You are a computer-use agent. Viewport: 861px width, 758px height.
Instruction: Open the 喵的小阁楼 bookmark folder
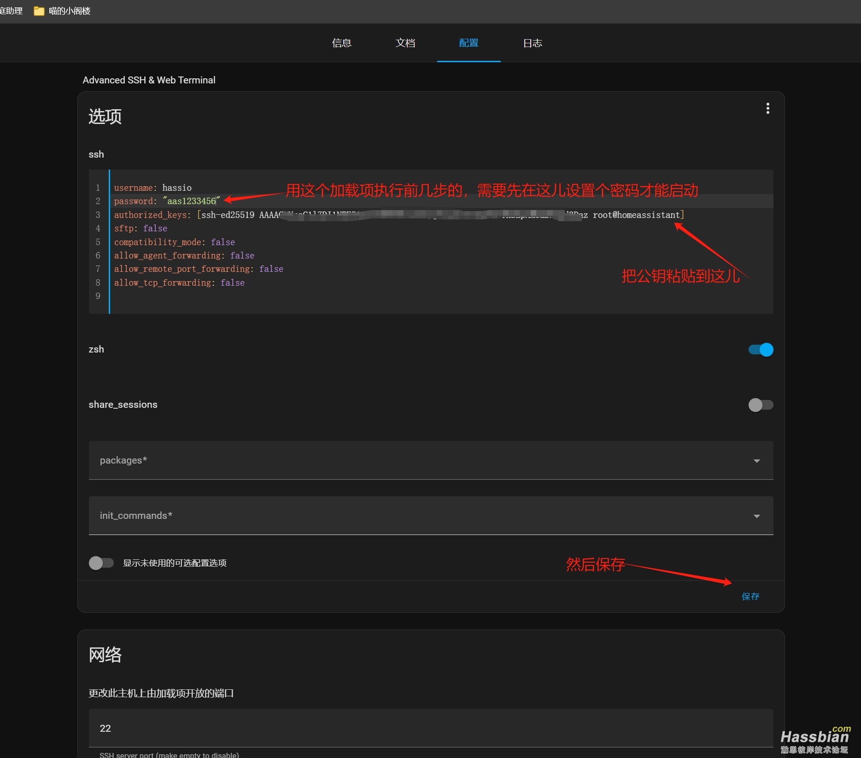point(62,11)
